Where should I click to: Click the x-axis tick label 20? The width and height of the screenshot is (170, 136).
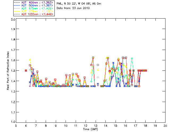click(165, 126)
